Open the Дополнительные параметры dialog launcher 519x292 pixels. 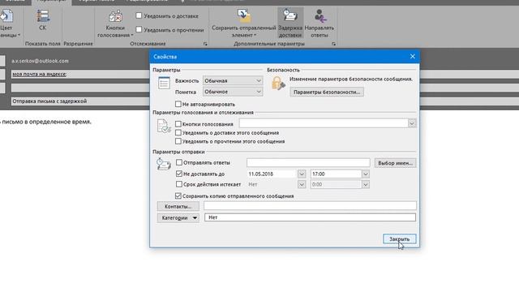[x=333, y=44]
